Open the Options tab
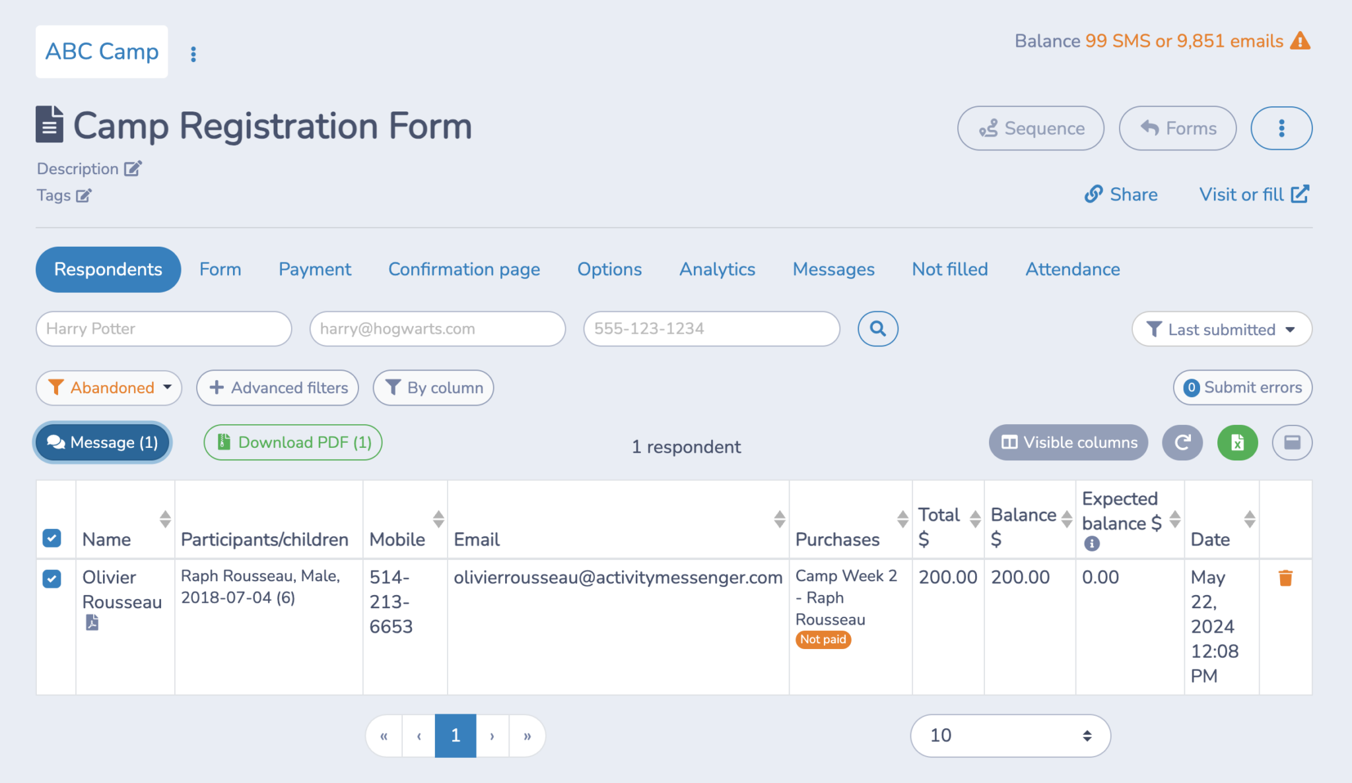The height and width of the screenshot is (783, 1352). tap(609, 269)
